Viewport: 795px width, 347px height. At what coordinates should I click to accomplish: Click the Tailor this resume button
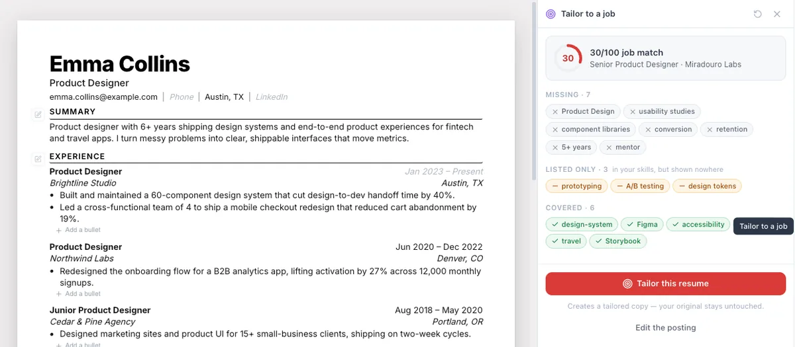[666, 284]
